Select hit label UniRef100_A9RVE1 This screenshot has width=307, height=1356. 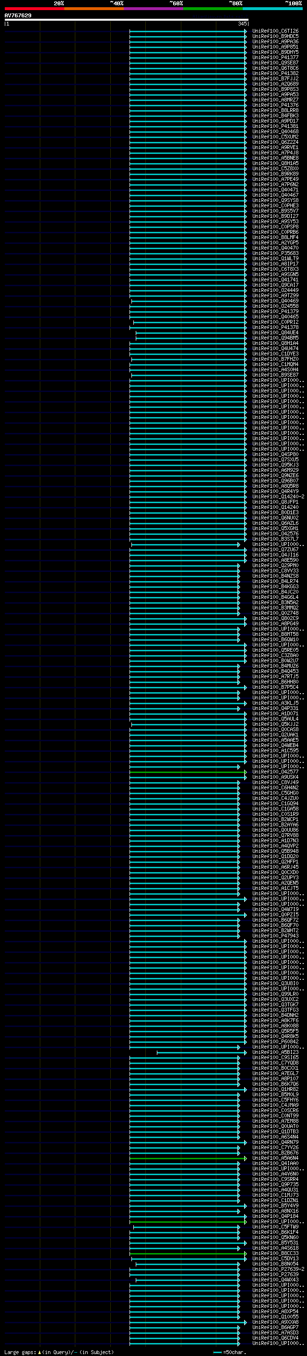click(275, 148)
